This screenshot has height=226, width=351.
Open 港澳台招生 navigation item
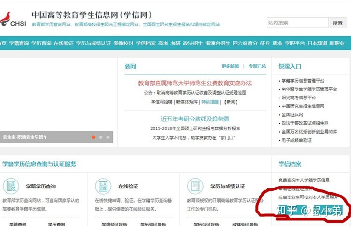[218, 43]
